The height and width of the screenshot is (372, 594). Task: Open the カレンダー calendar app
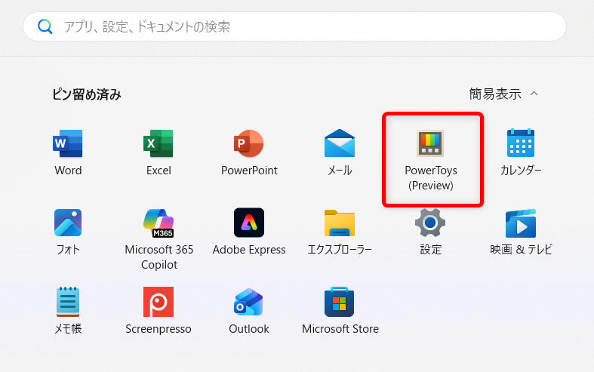click(x=521, y=152)
